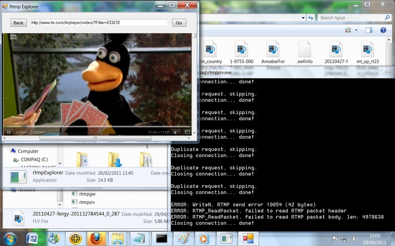Open Explorer help
Viewport: 395px width, 246px height.
coord(383,30)
